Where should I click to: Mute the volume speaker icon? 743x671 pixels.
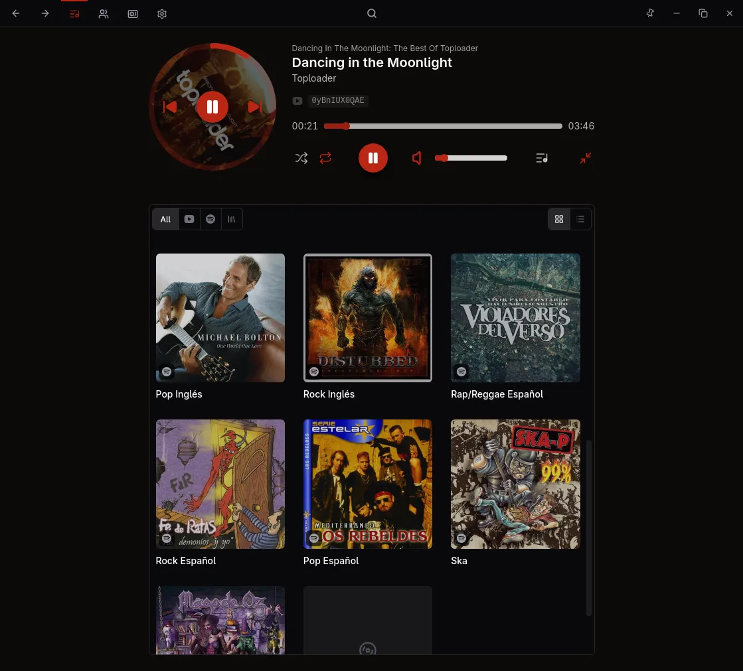tap(416, 158)
